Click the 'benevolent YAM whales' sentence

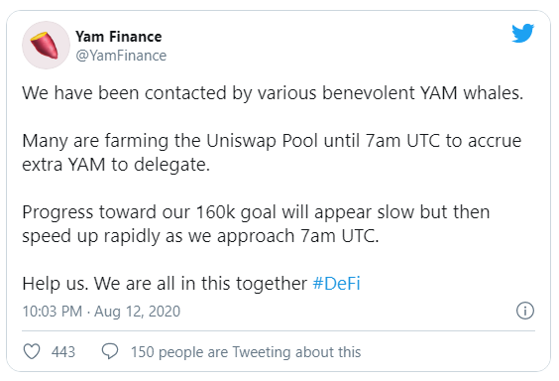273,93
